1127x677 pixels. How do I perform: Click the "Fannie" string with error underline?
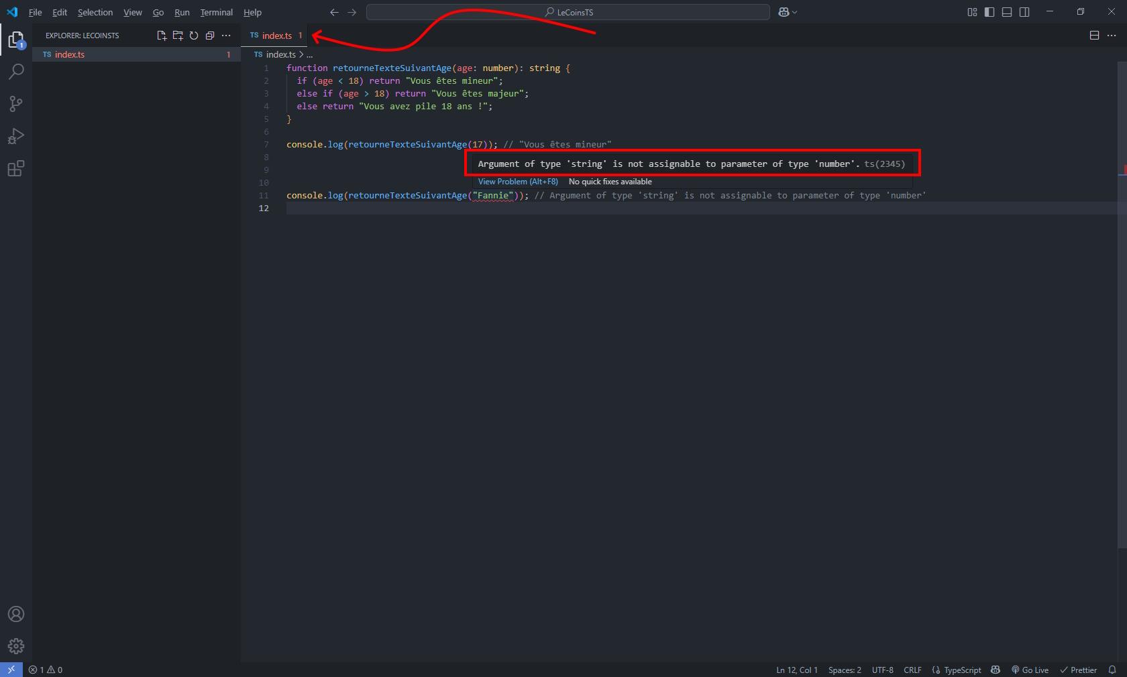[x=493, y=196]
